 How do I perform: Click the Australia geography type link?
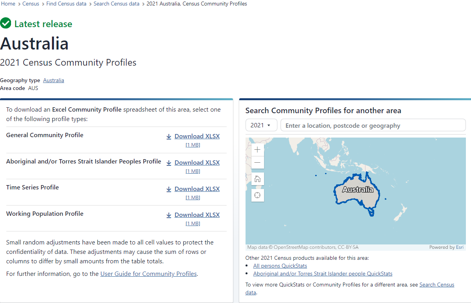54,80
